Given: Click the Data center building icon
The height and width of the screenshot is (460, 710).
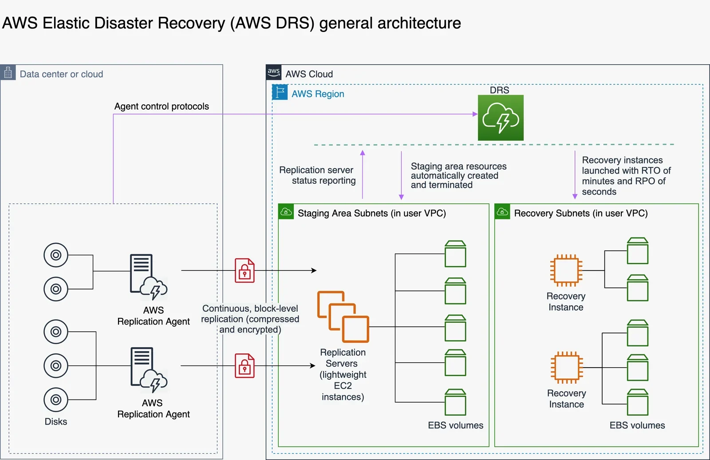Looking at the screenshot, I should [8, 73].
